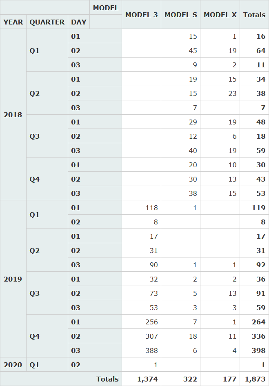Select the 2018 year row header
The image size is (269, 386).
click(x=13, y=115)
